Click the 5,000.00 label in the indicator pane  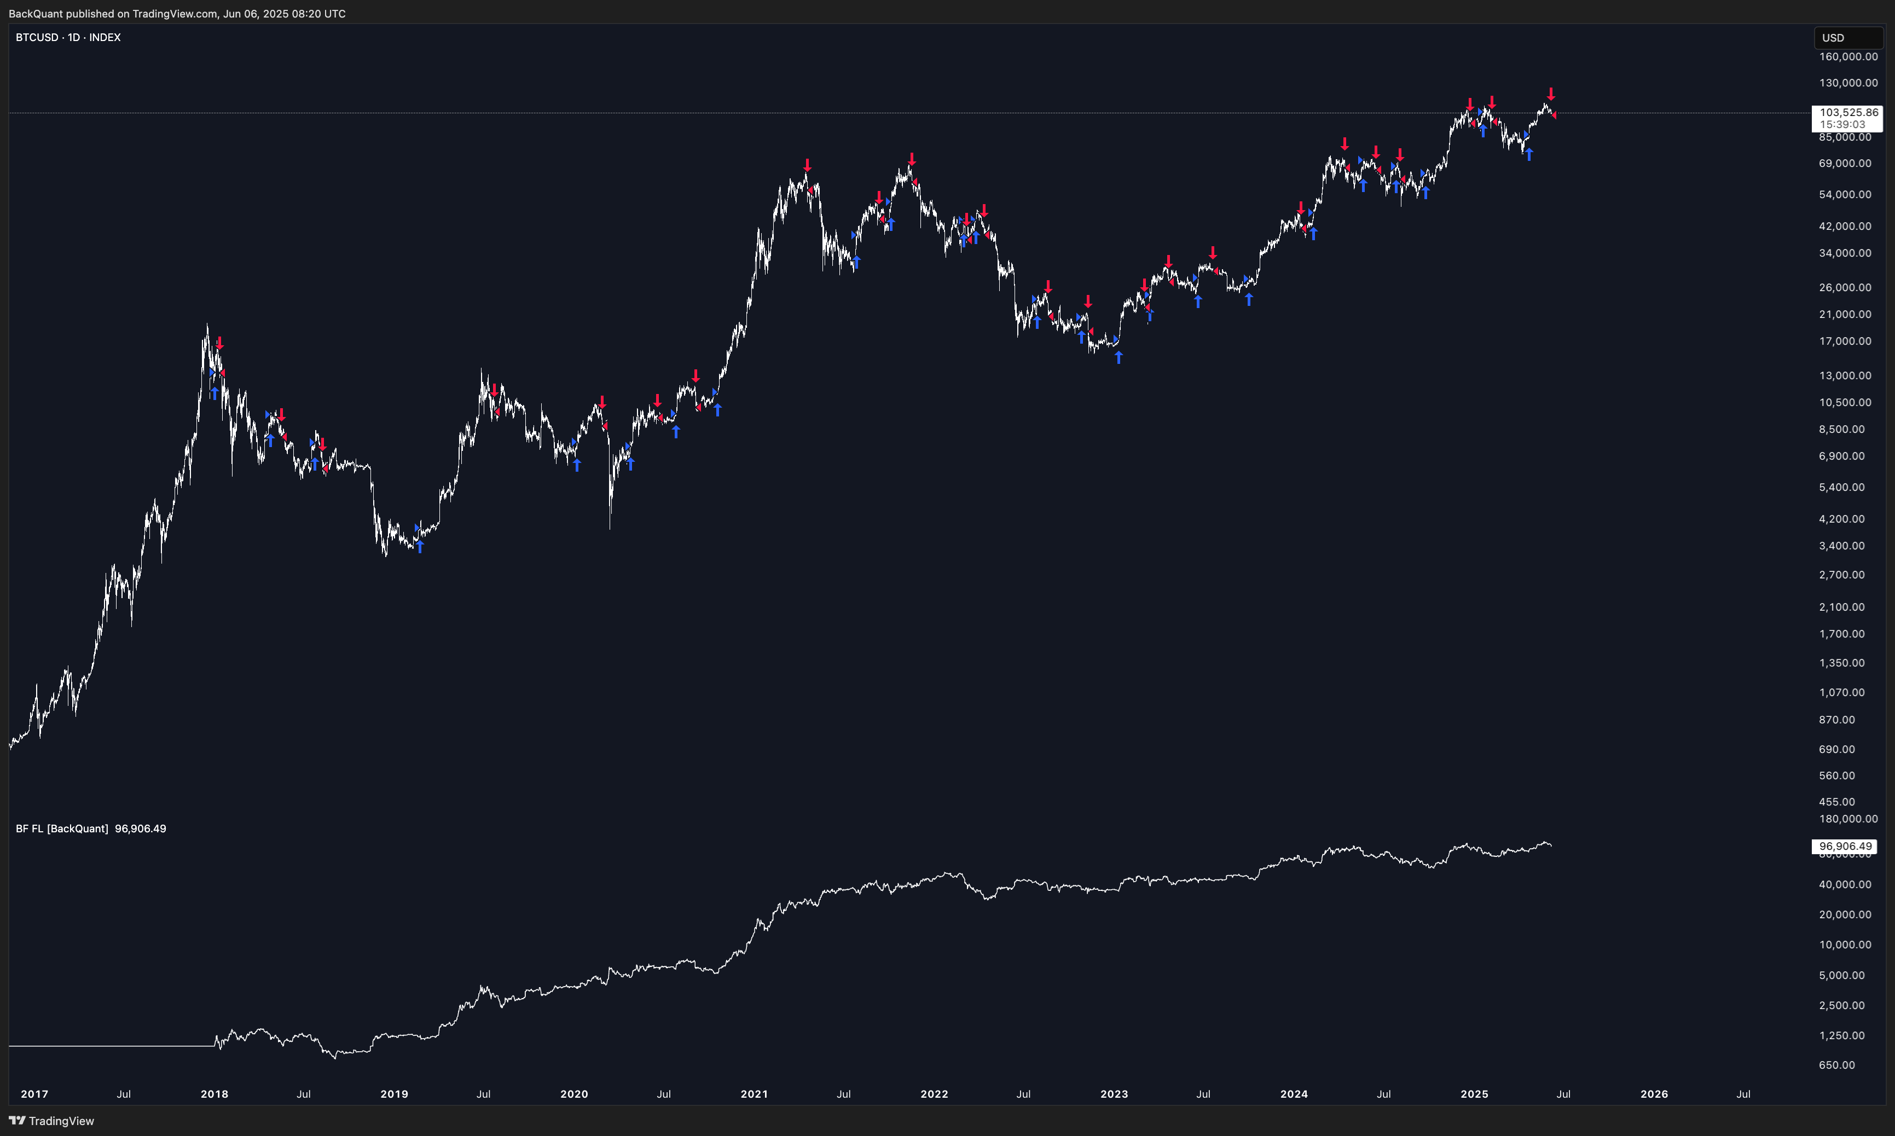(1842, 975)
